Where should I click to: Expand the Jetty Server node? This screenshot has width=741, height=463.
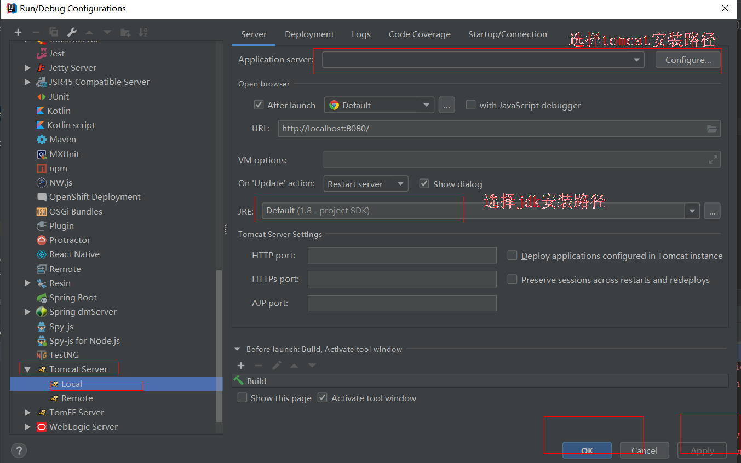pos(27,67)
